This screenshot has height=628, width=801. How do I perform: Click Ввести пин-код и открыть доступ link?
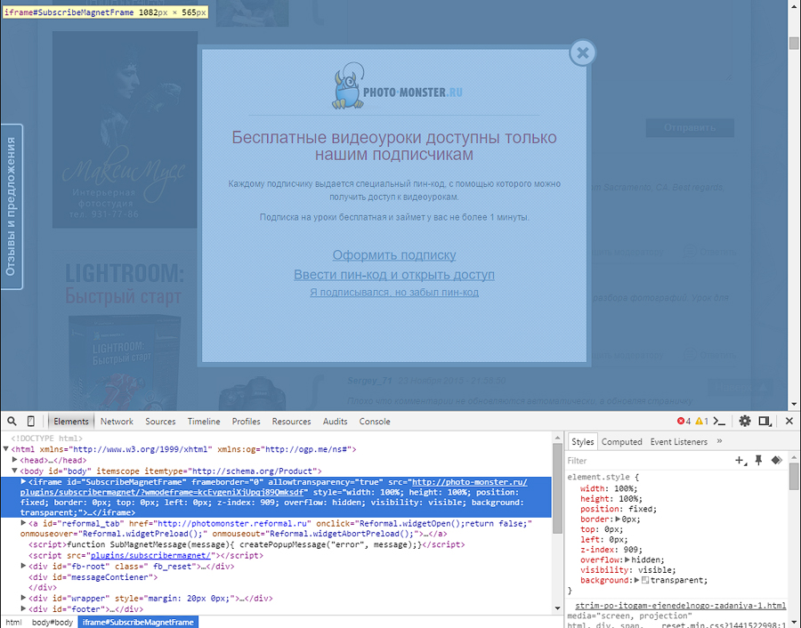point(394,275)
